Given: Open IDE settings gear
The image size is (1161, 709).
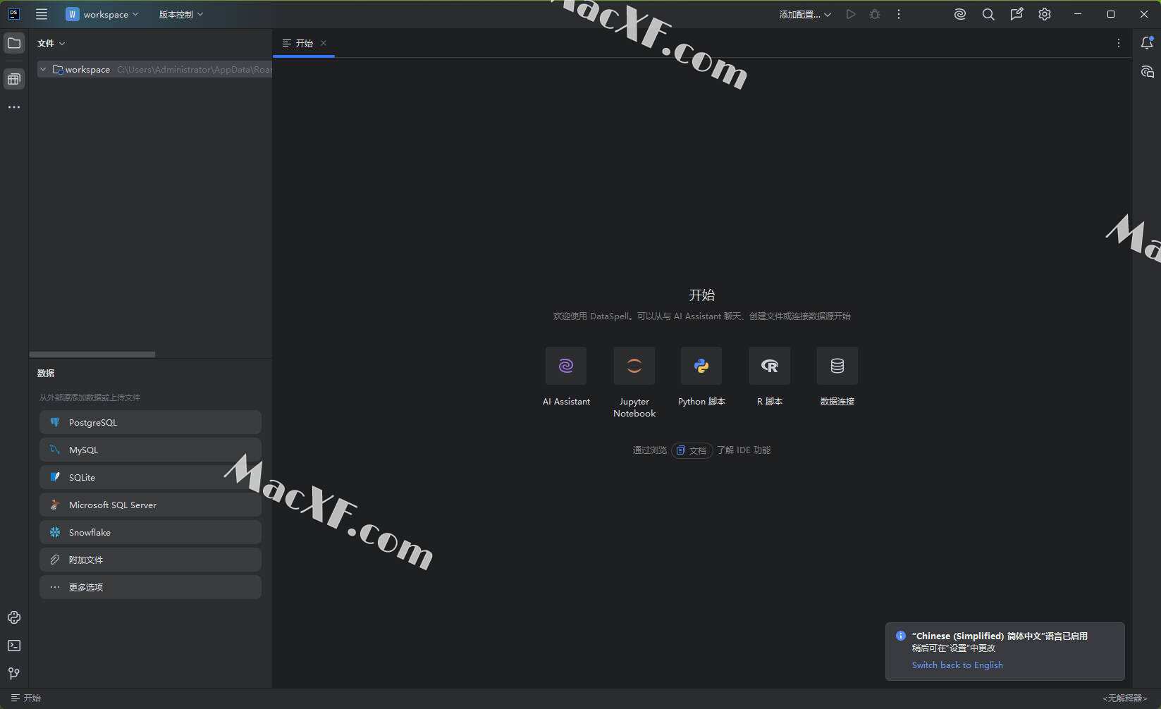Looking at the screenshot, I should [x=1045, y=14].
